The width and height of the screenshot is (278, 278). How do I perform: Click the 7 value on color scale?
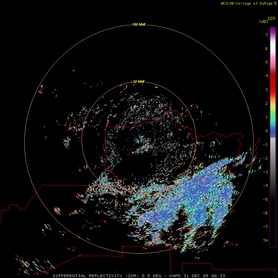pos(267,35)
